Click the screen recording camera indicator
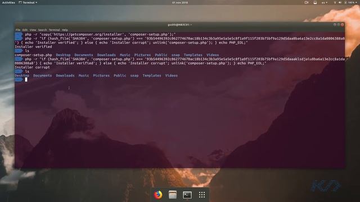The width and height of the screenshot is (360, 202). (307, 2)
